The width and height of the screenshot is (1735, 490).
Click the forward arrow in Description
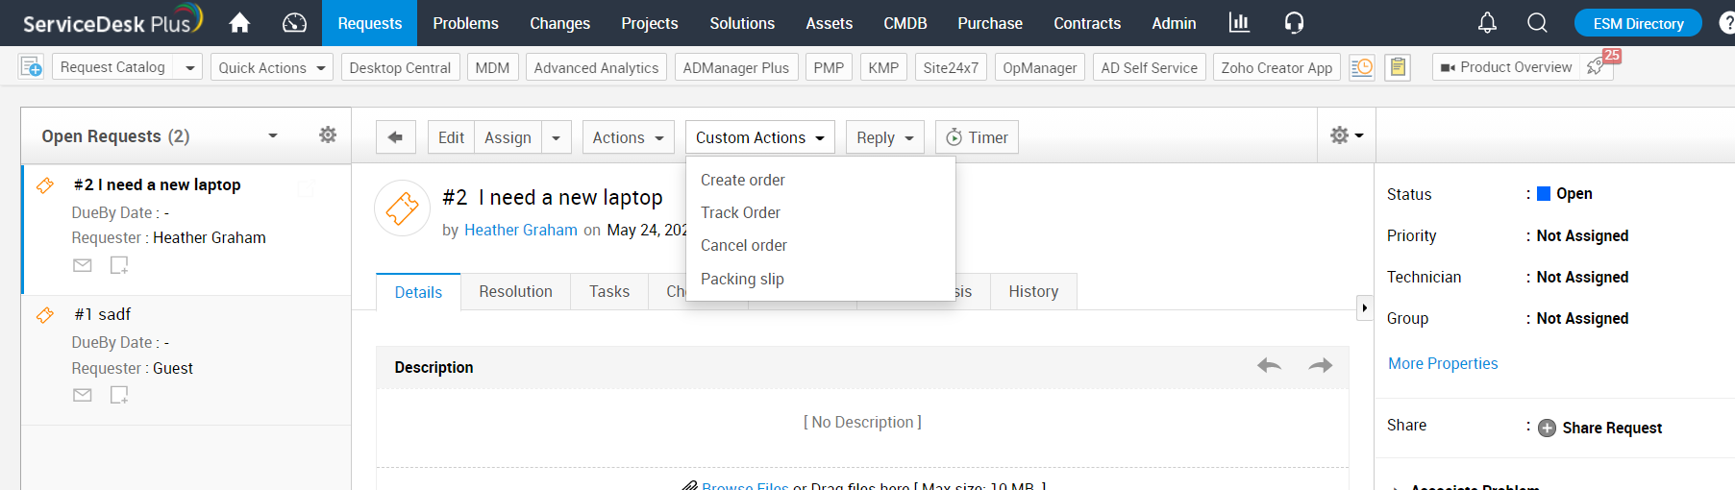click(x=1321, y=365)
